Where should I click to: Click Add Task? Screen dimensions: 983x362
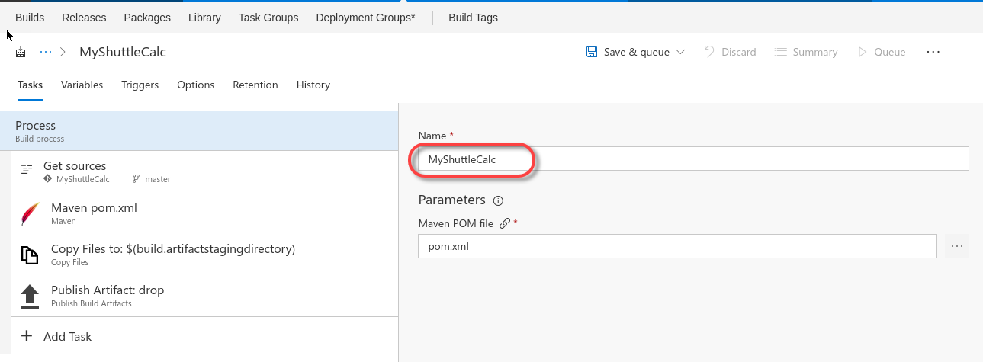click(x=204, y=336)
